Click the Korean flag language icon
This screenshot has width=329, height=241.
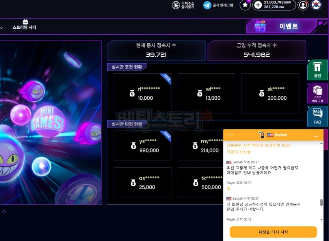point(316,5)
